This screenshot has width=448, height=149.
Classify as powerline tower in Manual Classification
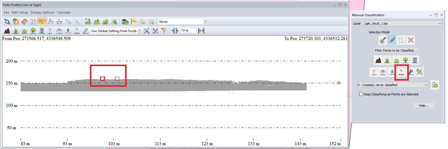383,72
